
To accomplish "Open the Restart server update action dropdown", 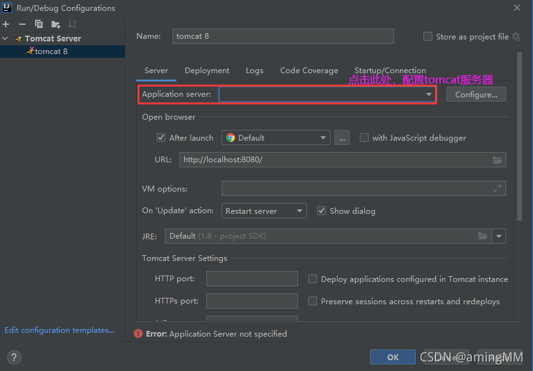I will (x=264, y=211).
